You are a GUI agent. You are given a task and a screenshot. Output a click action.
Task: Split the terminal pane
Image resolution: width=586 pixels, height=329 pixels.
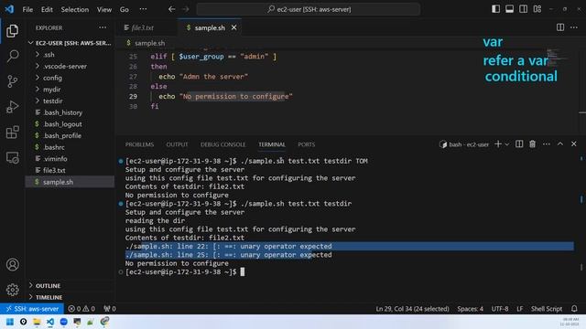pyautogui.click(x=519, y=144)
